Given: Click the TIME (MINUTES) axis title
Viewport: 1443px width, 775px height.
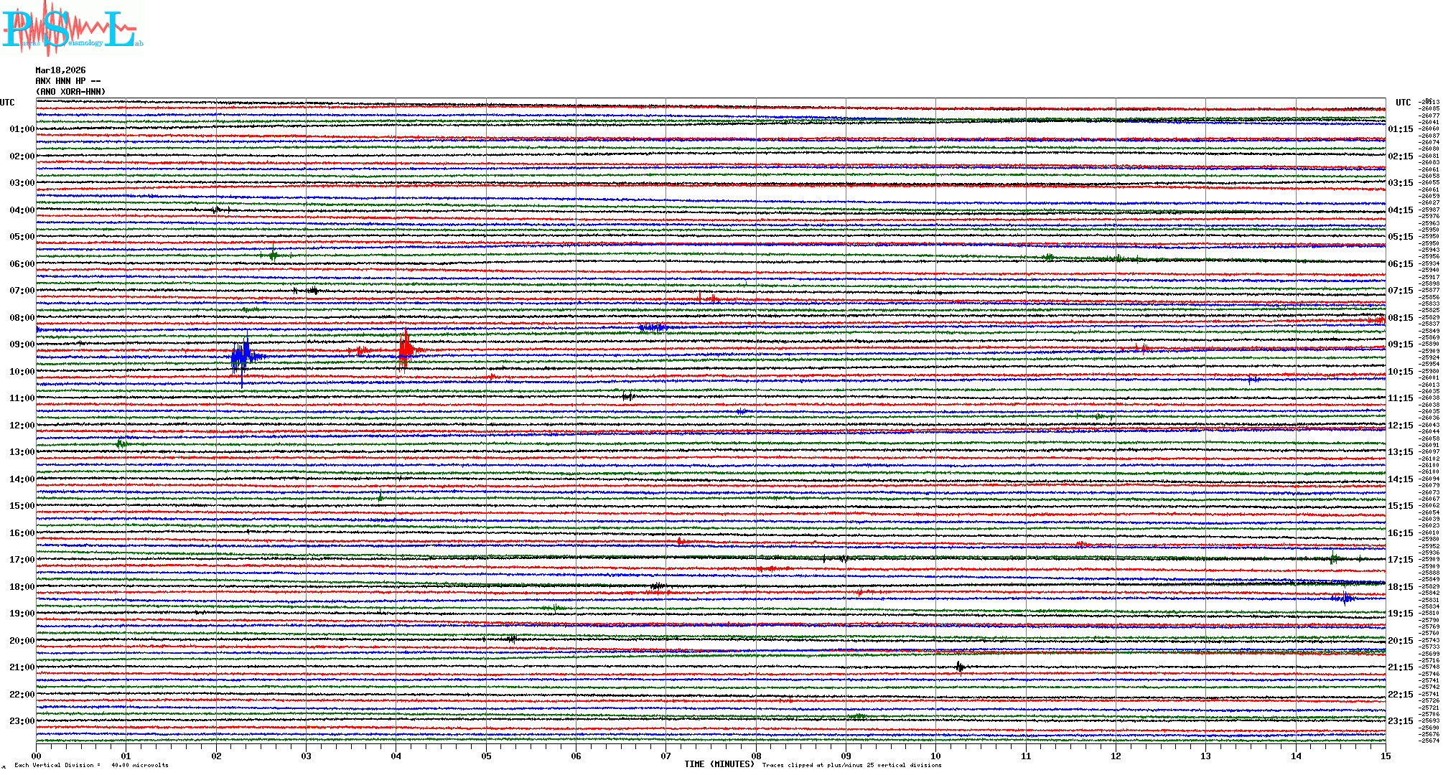Looking at the screenshot, I should [719, 764].
